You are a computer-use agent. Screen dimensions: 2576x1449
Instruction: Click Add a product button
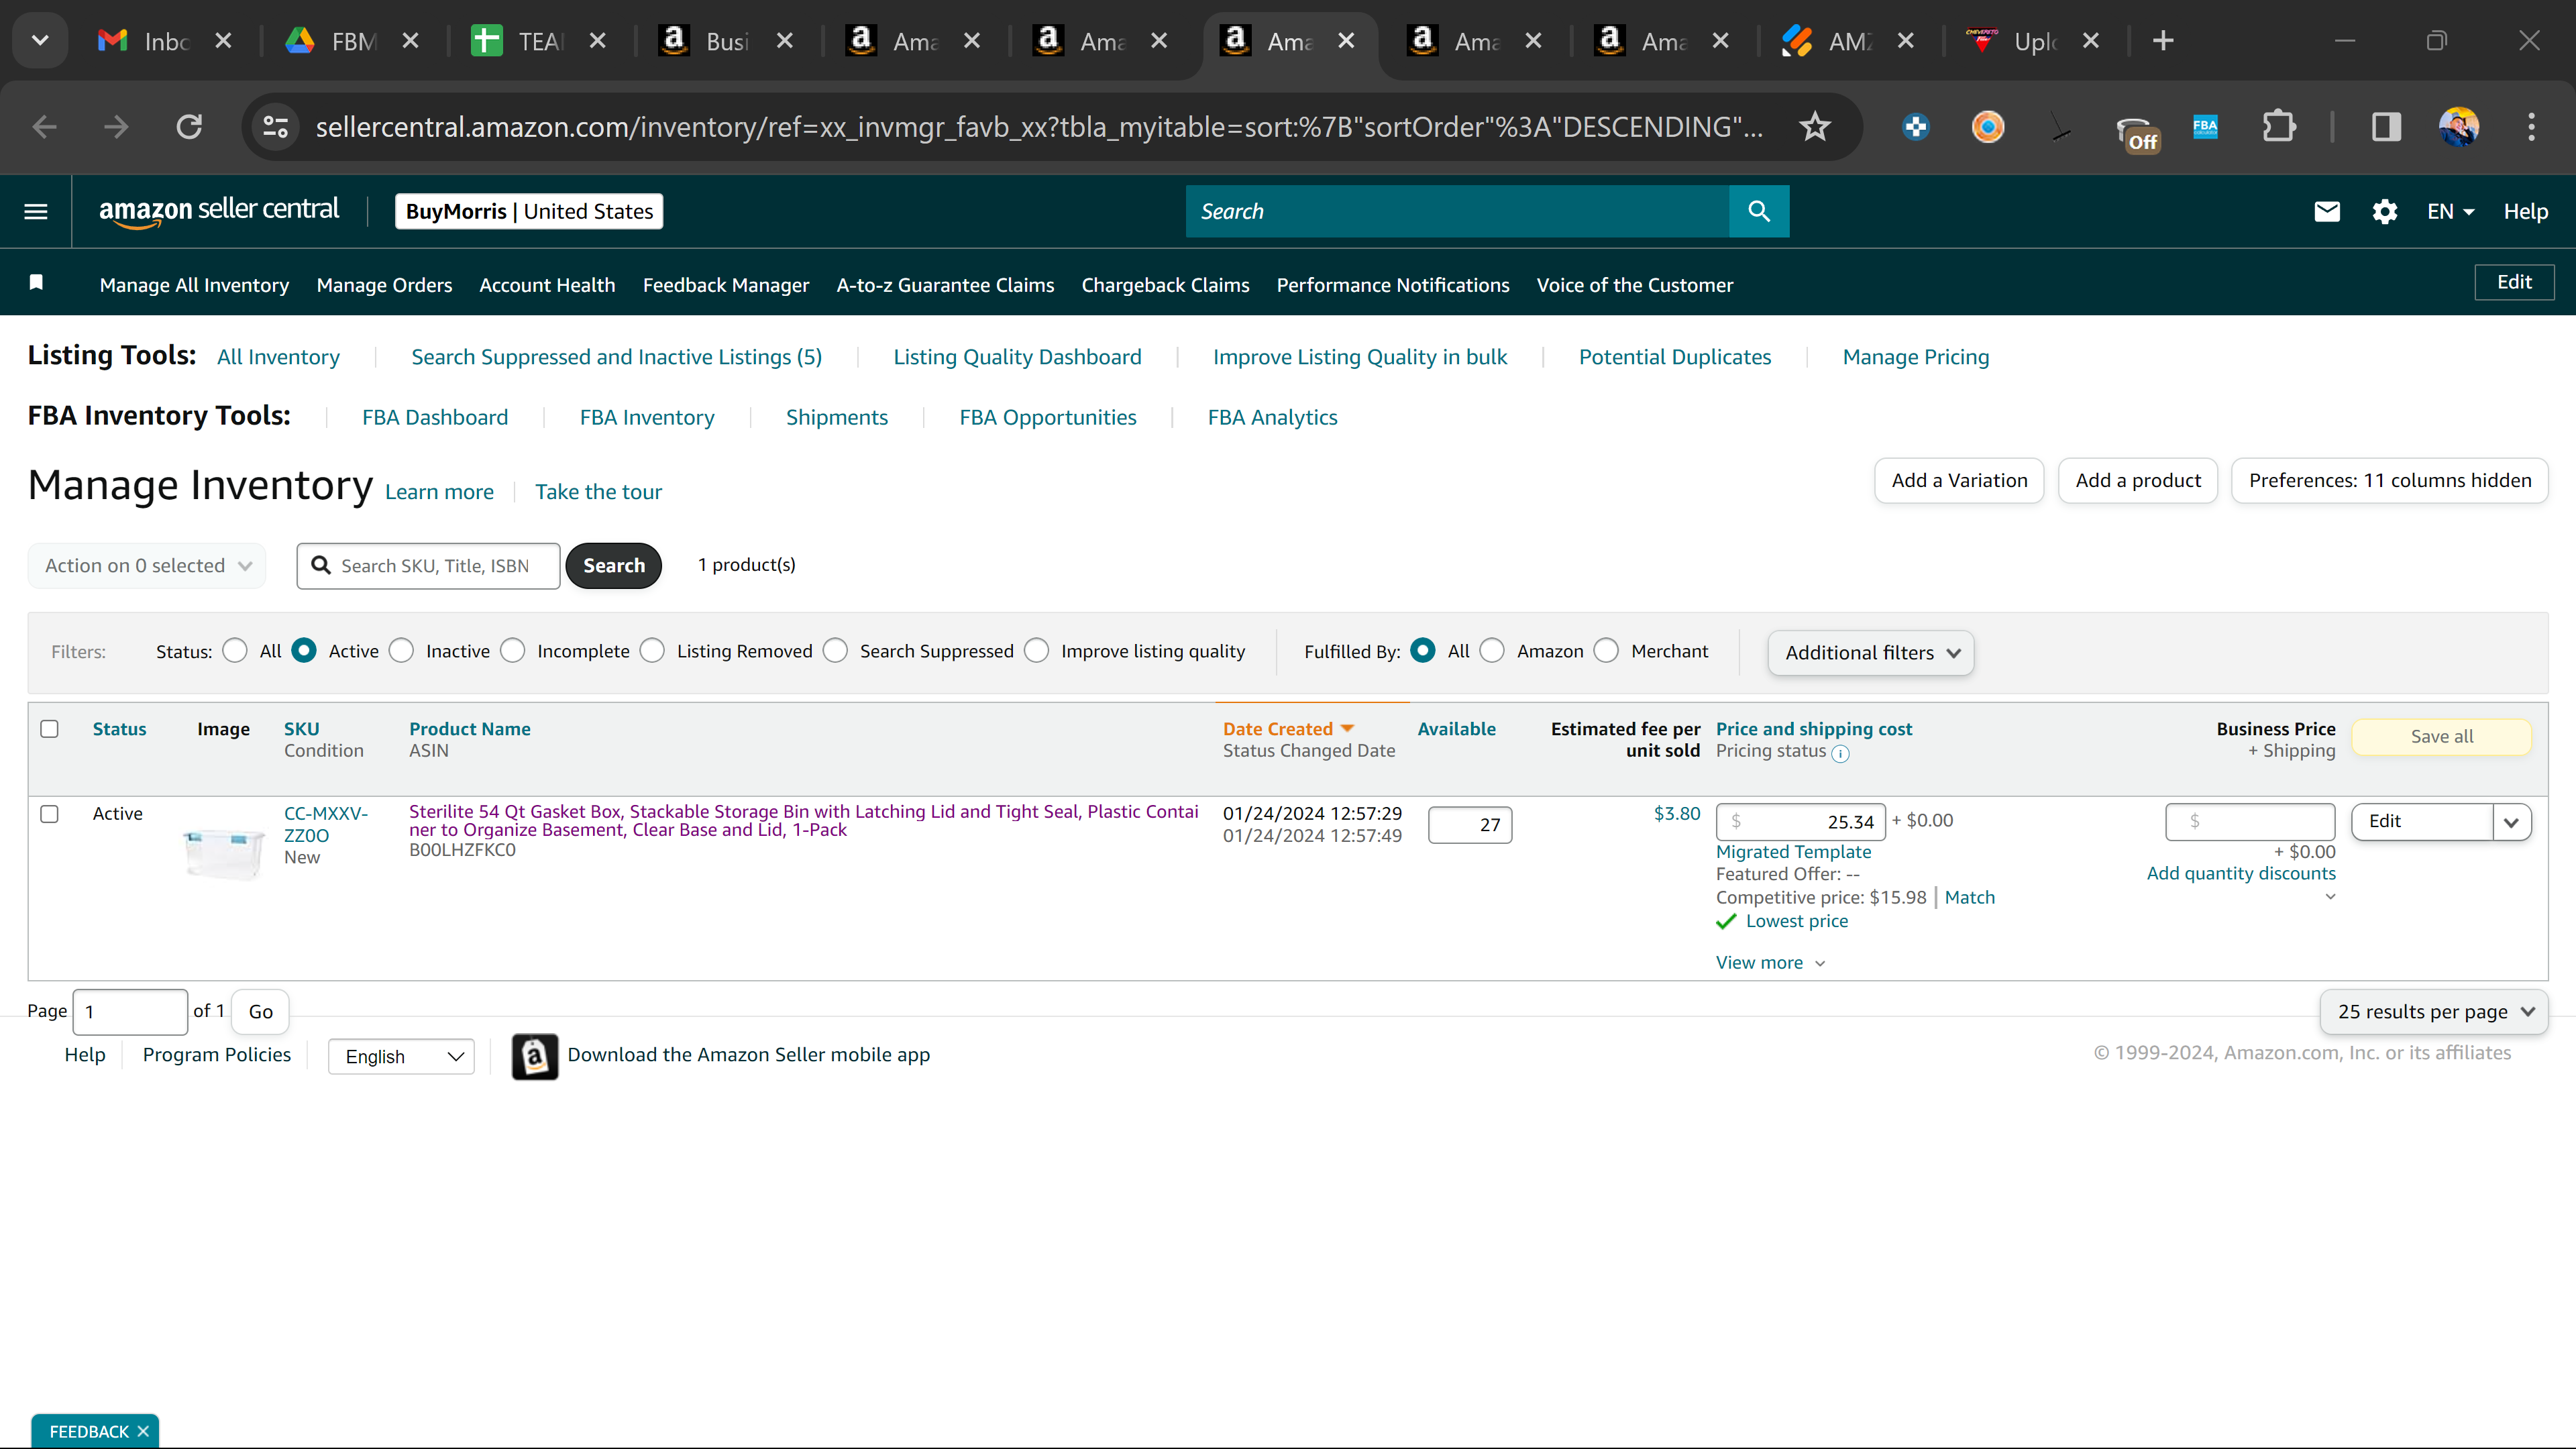2138,481
